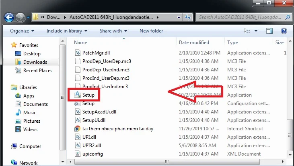Select the ProdInd_UserDep.mc3 file

[106, 78]
